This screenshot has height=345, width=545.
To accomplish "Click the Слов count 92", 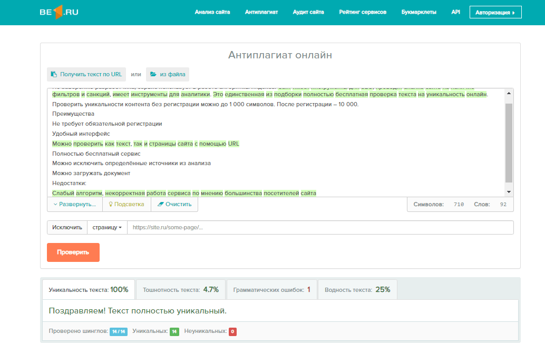I will [503, 205].
